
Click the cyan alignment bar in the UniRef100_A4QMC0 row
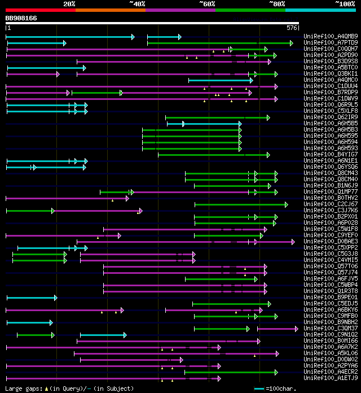tap(221, 80)
